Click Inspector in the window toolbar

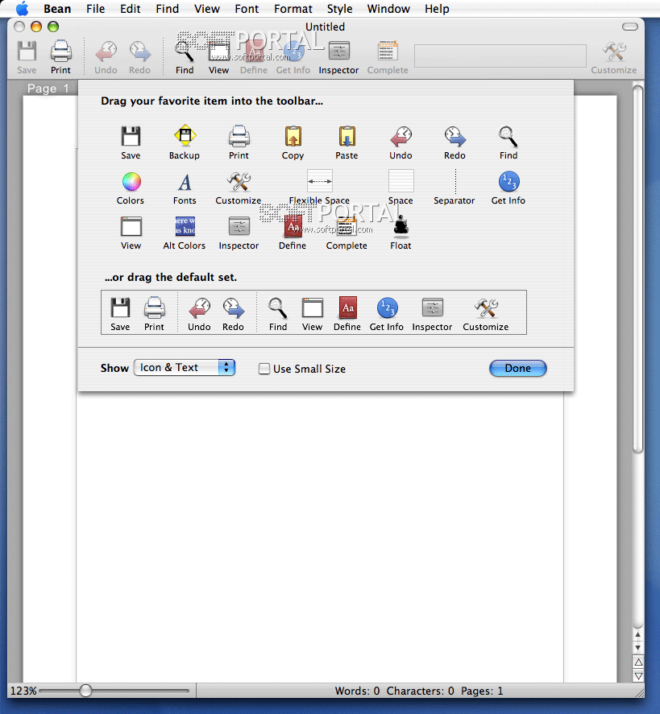338,57
